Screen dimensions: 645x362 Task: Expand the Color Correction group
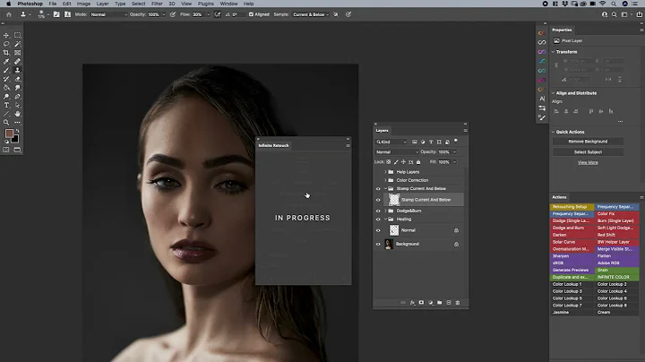(x=385, y=180)
